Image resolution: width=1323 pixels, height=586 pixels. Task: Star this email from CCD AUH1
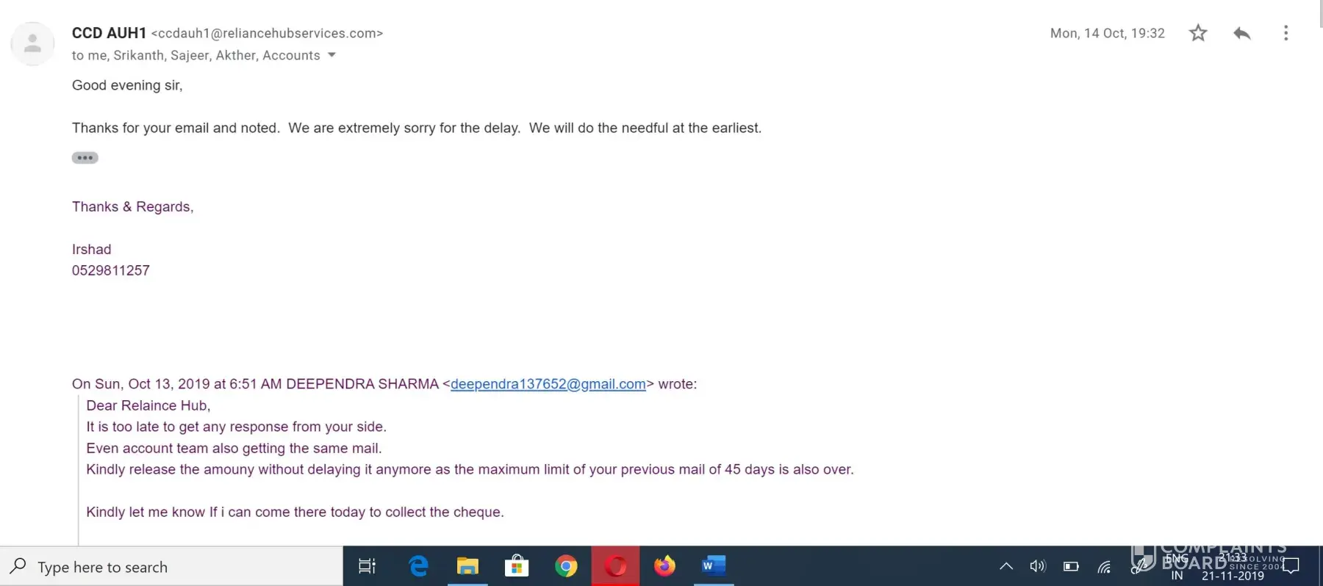click(x=1198, y=33)
